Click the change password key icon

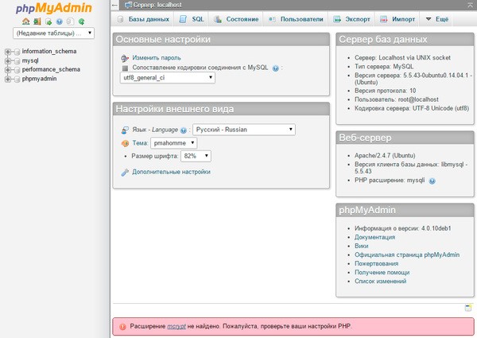click(x=125, y=58)
